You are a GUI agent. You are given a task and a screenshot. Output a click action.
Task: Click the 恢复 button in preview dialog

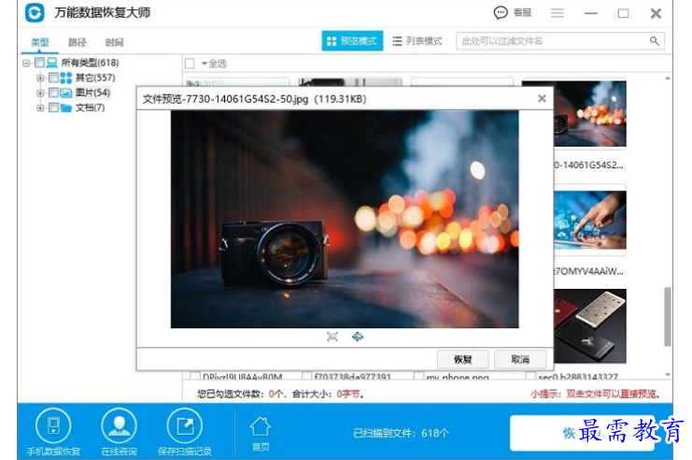(462, 359)
